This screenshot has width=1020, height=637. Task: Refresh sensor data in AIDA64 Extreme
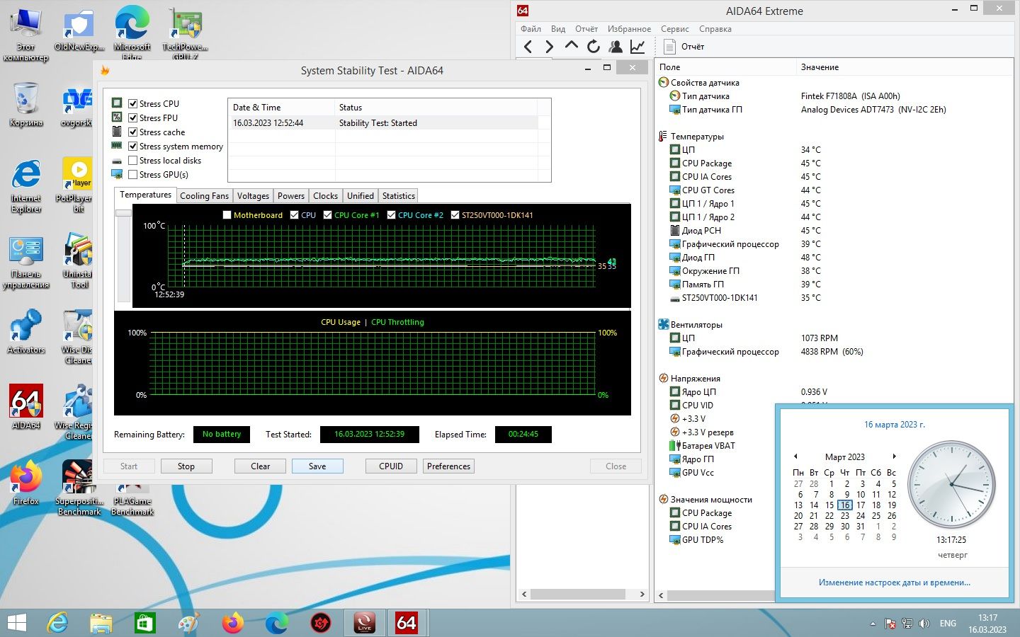coord(594,47)
